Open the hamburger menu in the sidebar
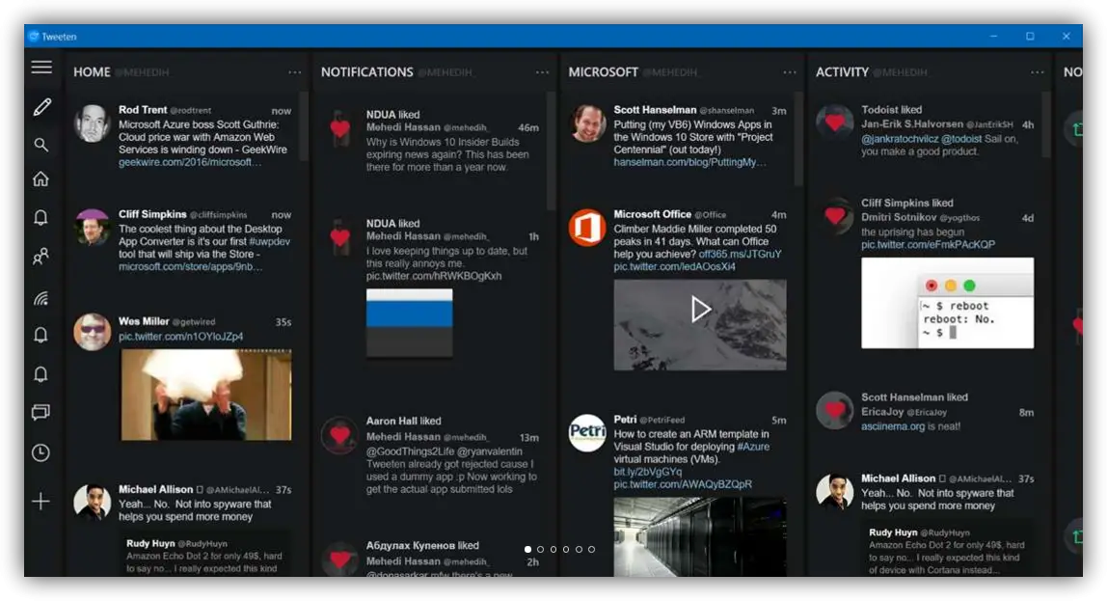This screenshot has height=601, width=1107. (x=40, y=68)
